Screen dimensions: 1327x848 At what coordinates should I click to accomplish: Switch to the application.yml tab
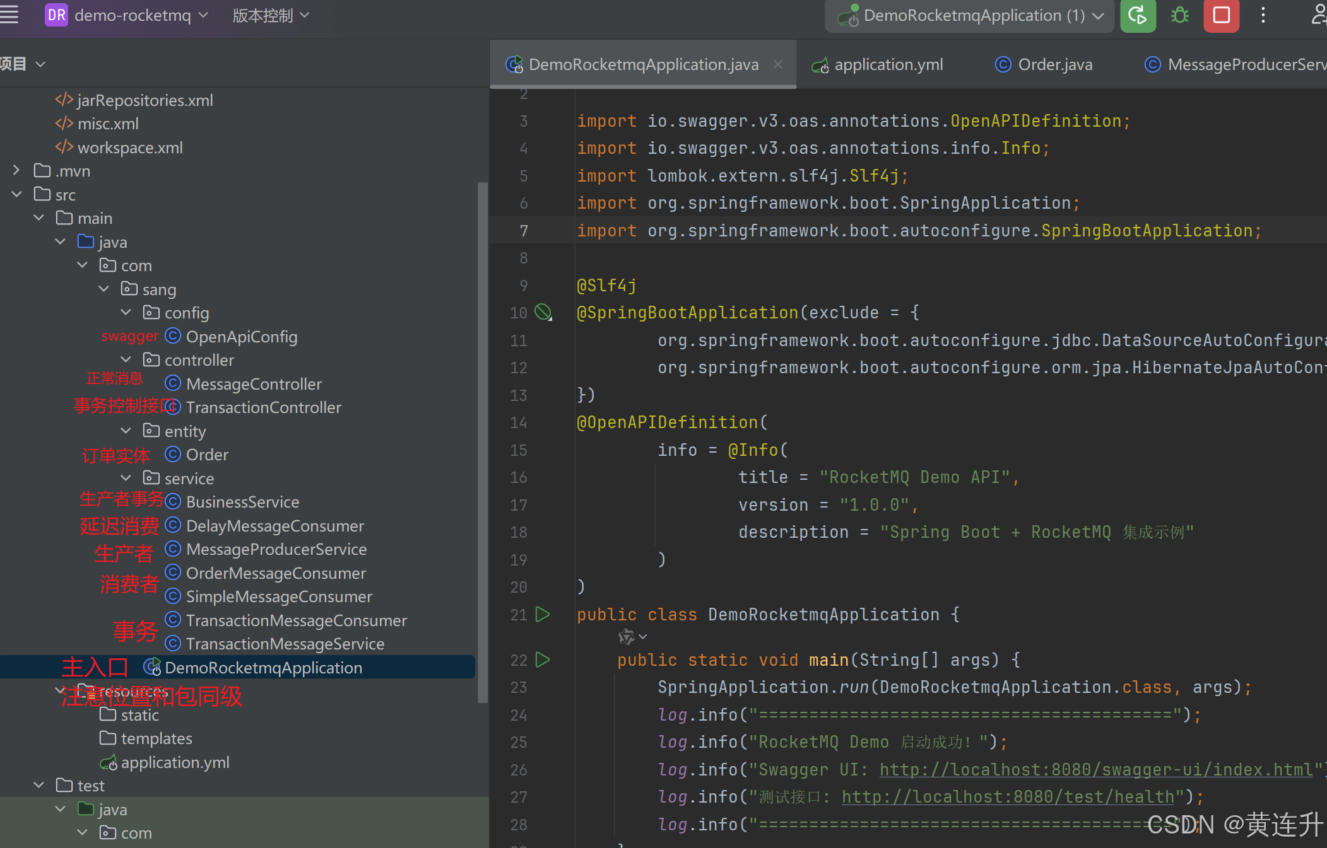878,64
